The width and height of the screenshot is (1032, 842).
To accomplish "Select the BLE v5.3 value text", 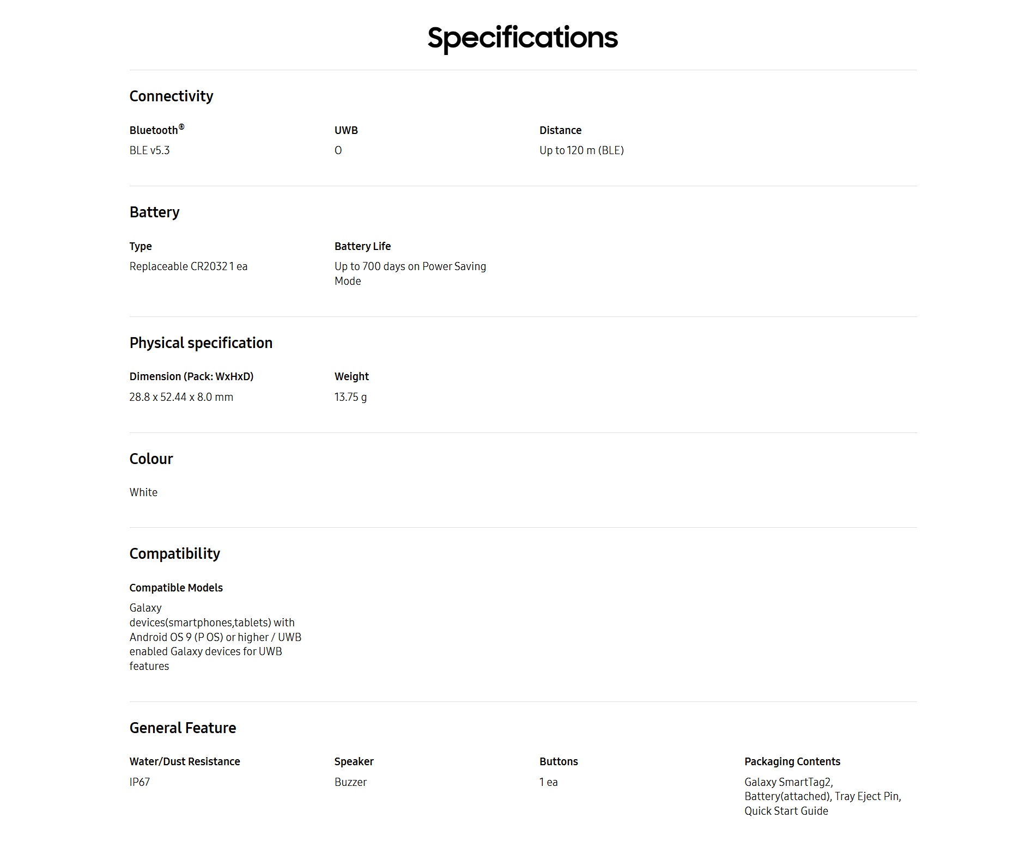I will click(x=149, y=150).
